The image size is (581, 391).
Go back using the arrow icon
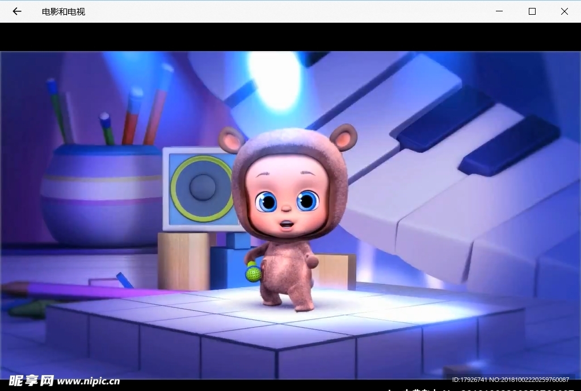coord(16,11)
